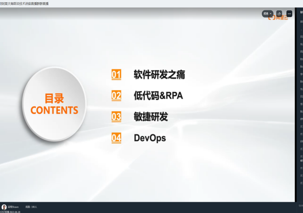Select the 软件研发之痛 heading text

[x=159, y=74]
